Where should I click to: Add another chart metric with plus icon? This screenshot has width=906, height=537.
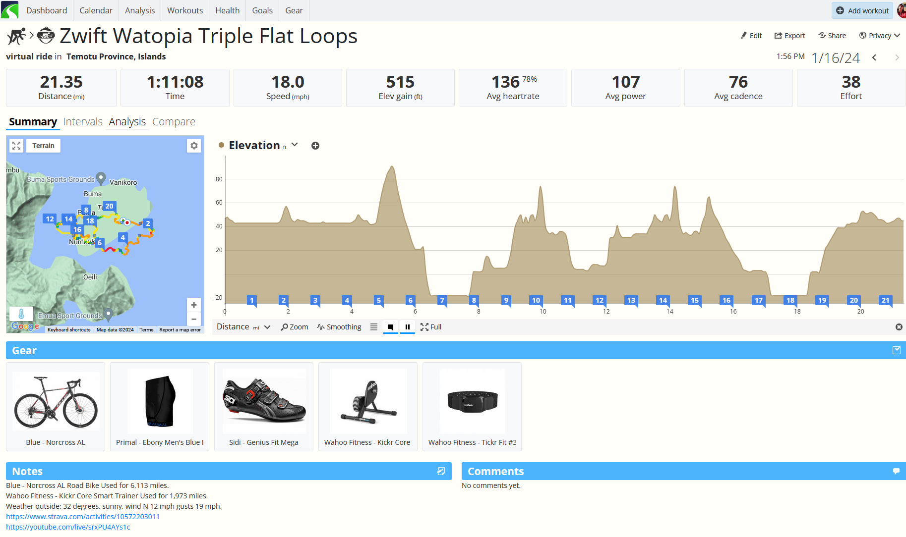(x=315, y=146)
